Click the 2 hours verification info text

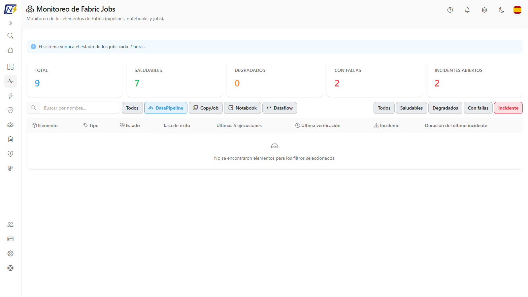92,47
